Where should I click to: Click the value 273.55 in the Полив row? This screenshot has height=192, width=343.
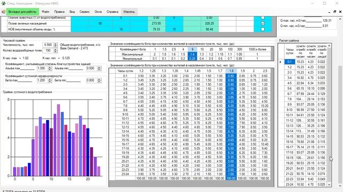(x=156, y=23)
